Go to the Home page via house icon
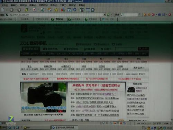The image size is (173, 130). (49, 10)
